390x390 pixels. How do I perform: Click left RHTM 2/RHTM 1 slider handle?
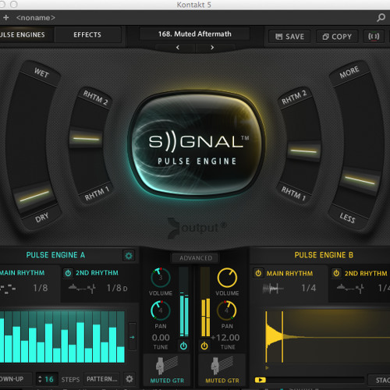click(86, 139)
